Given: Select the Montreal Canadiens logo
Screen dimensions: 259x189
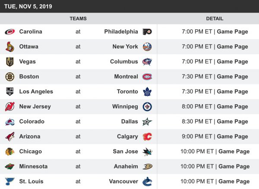Looking at the screenshot, I should 147,77.
